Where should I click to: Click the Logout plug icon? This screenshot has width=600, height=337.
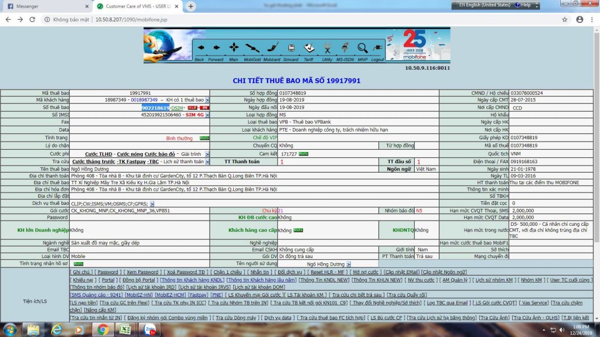click(378, 48)
